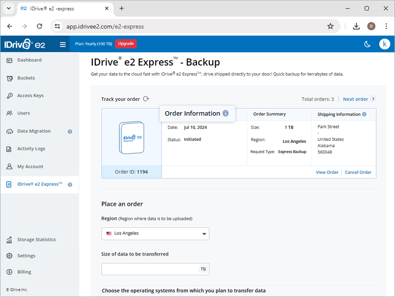This screenshot has width=395, height=297.
Task: Click the Jul 10, 2024 date value
Action: [195, 127]
